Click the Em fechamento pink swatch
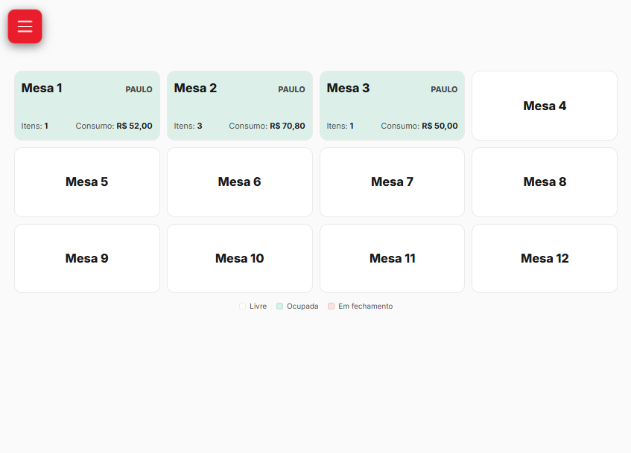Image resolution: width=631 pixels, height=453 pixels. pos(332,306)
